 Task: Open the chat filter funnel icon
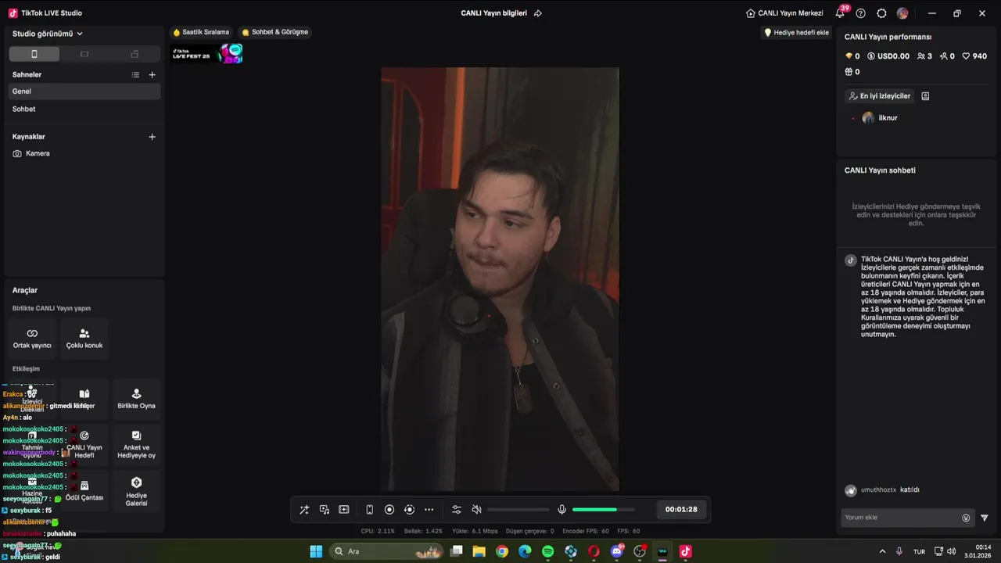985,518
